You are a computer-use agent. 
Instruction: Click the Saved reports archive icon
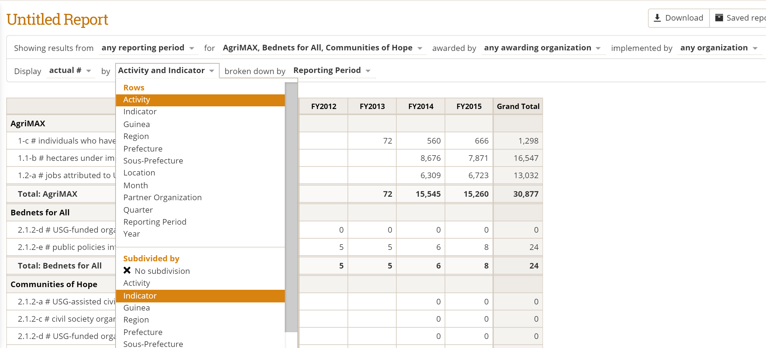(719, 18)
